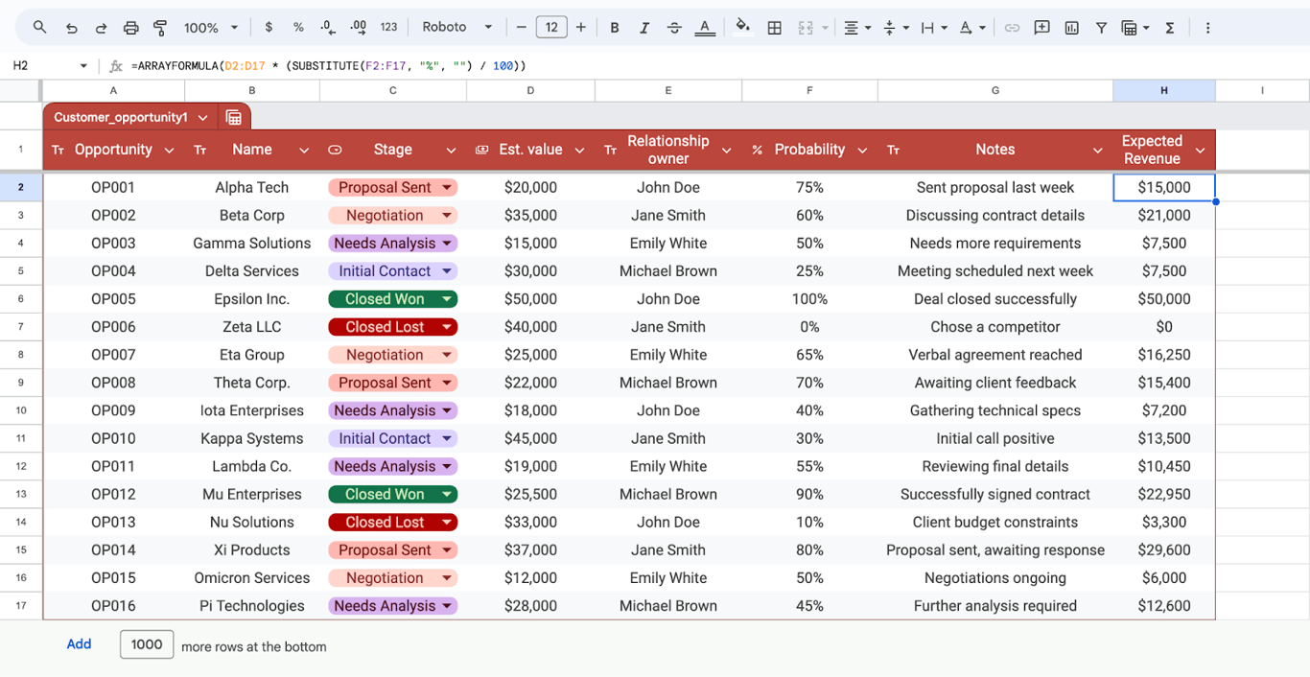This screenshot has height=677, width=1310.
Task: Select the OP016 opportunity cell
Action: click(x=113, y=606)
